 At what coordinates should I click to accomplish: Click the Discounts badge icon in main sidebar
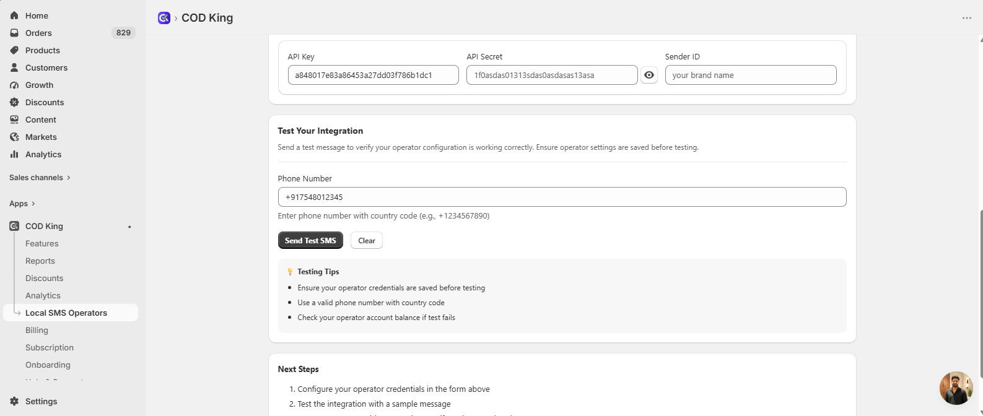pos(14,102)
